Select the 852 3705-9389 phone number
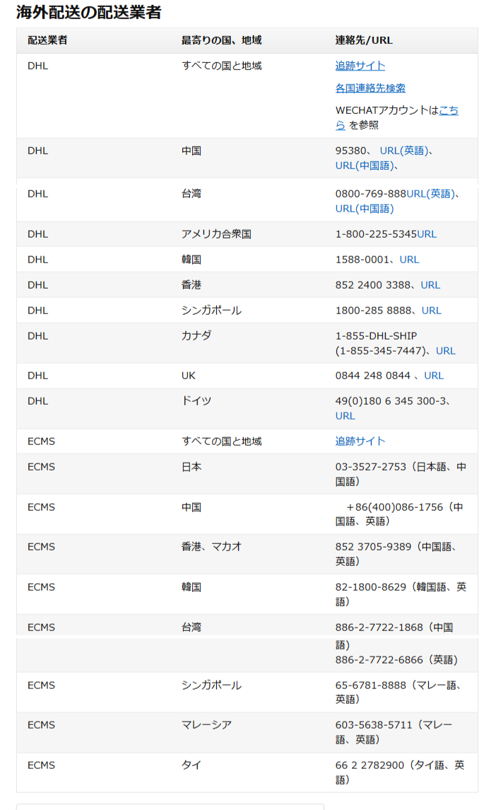 coord(373,546)
